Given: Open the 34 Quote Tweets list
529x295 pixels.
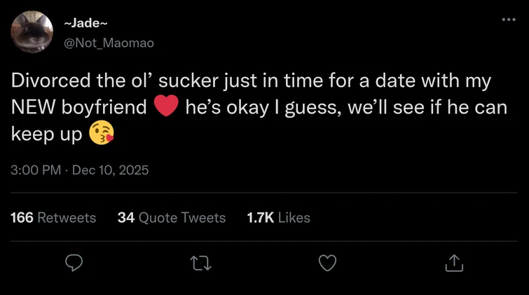Looking at the screenshot, I should pos(172,218).
